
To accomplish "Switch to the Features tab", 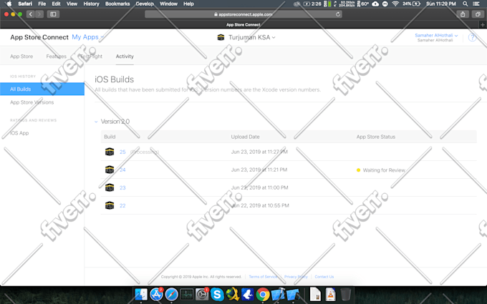I will coord(56,57).
